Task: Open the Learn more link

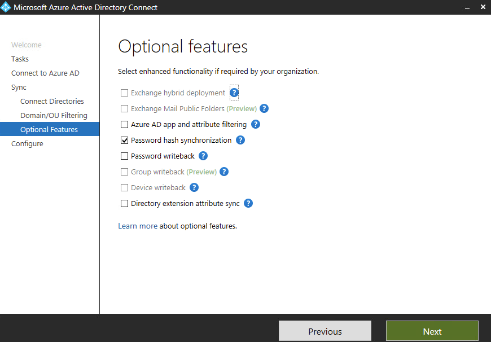Action: tap(138, 226)
